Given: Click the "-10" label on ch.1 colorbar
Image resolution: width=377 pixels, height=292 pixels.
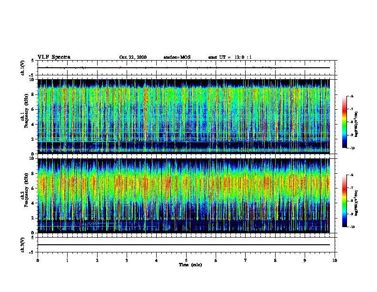Looking at the screenshot, I should coord(352,148).
